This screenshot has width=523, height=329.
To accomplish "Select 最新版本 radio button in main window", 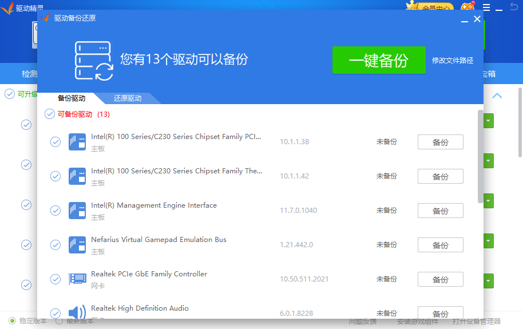I will [x=59, y=320].
